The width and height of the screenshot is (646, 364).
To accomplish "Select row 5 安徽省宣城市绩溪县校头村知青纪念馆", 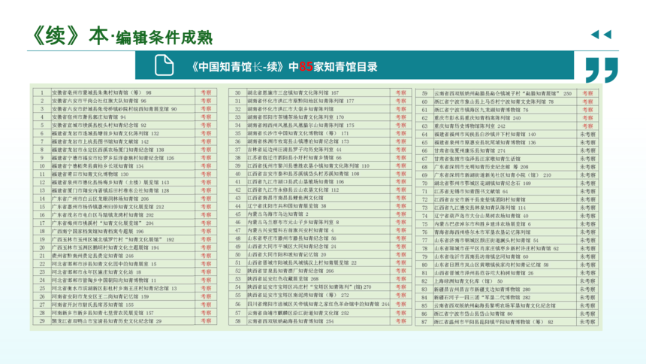I will pyautogui.click(x=125, y=125).
